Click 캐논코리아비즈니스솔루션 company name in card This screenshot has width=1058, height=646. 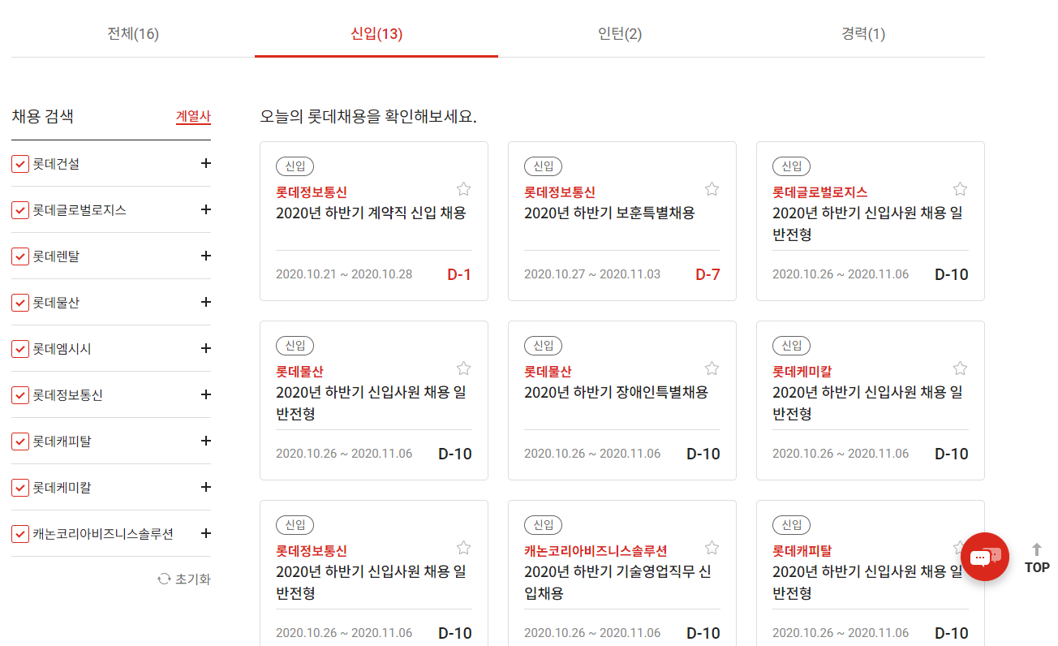[x=596, y=551]
